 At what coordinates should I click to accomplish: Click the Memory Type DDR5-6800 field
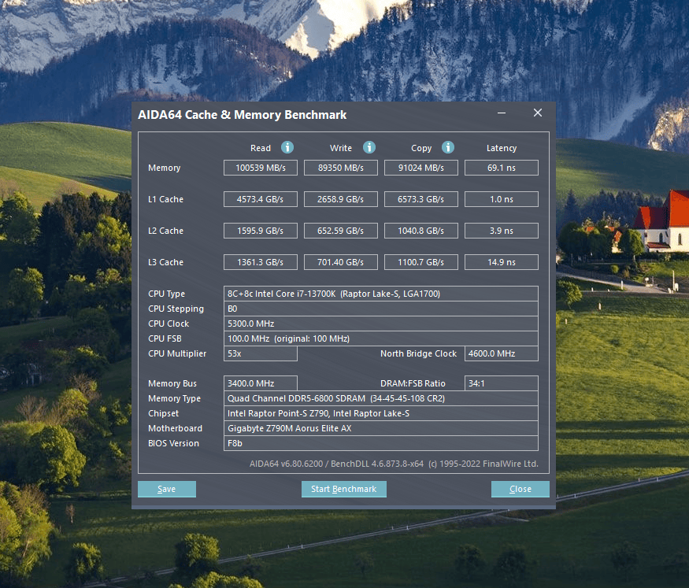point(381,398)
